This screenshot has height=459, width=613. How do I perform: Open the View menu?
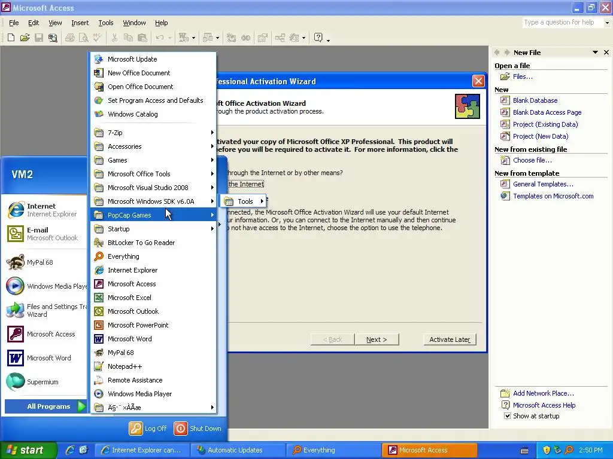click(55, 23)
